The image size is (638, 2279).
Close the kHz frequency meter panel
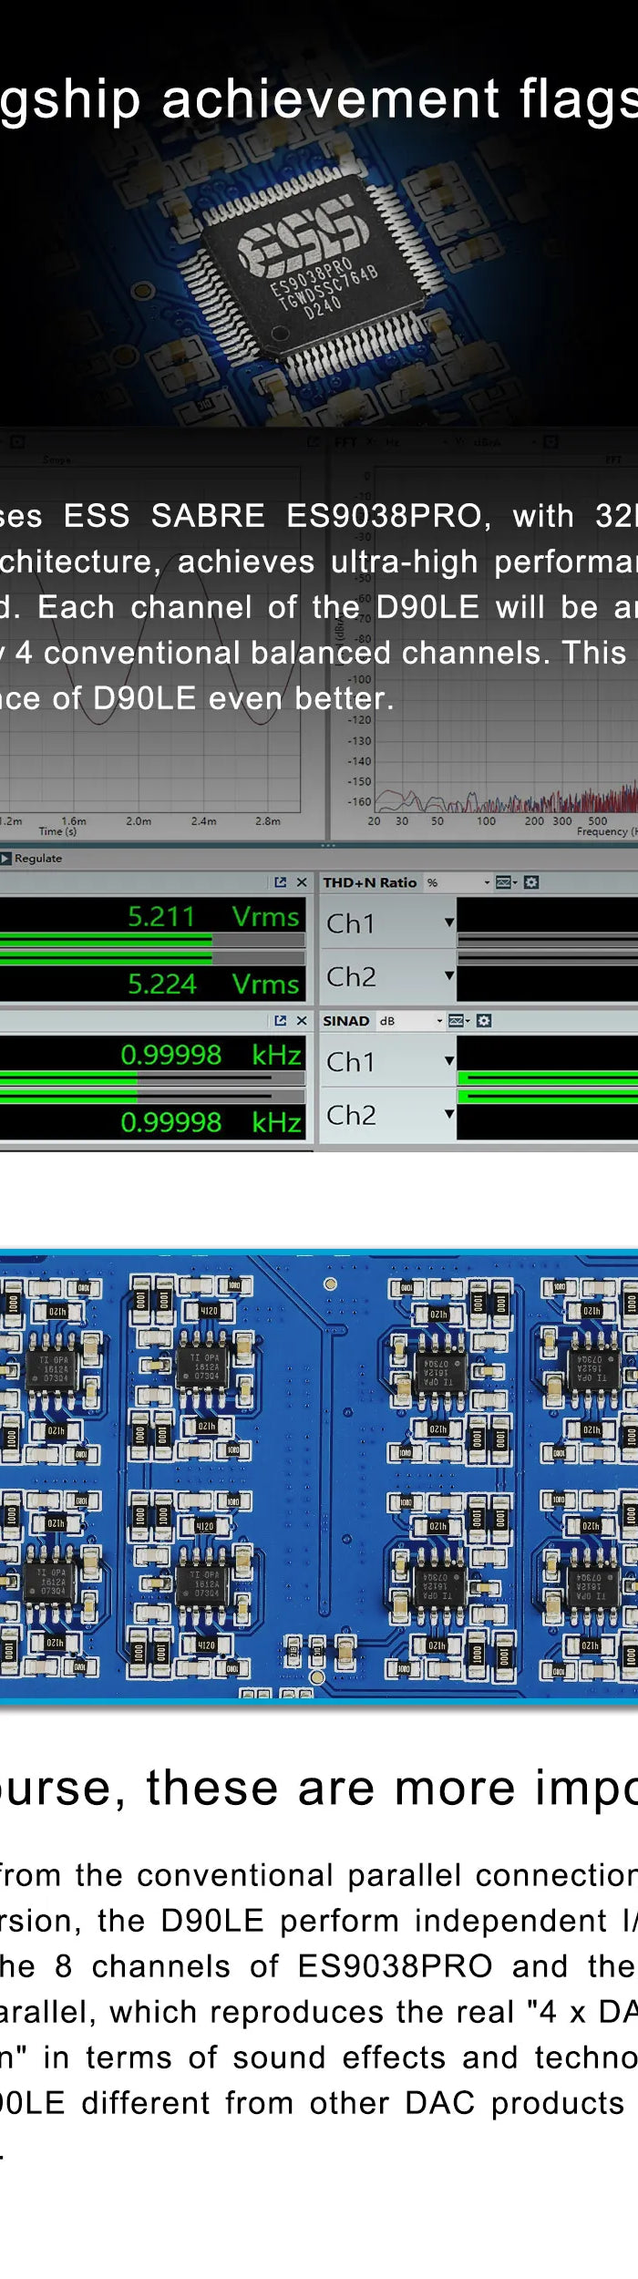(x=302, y=1021)
